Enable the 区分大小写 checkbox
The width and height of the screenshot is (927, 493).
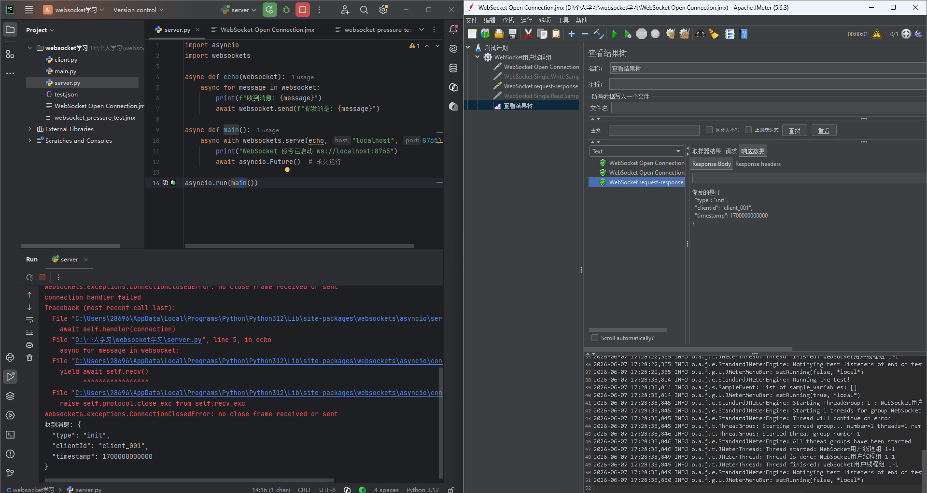point(709,130)
